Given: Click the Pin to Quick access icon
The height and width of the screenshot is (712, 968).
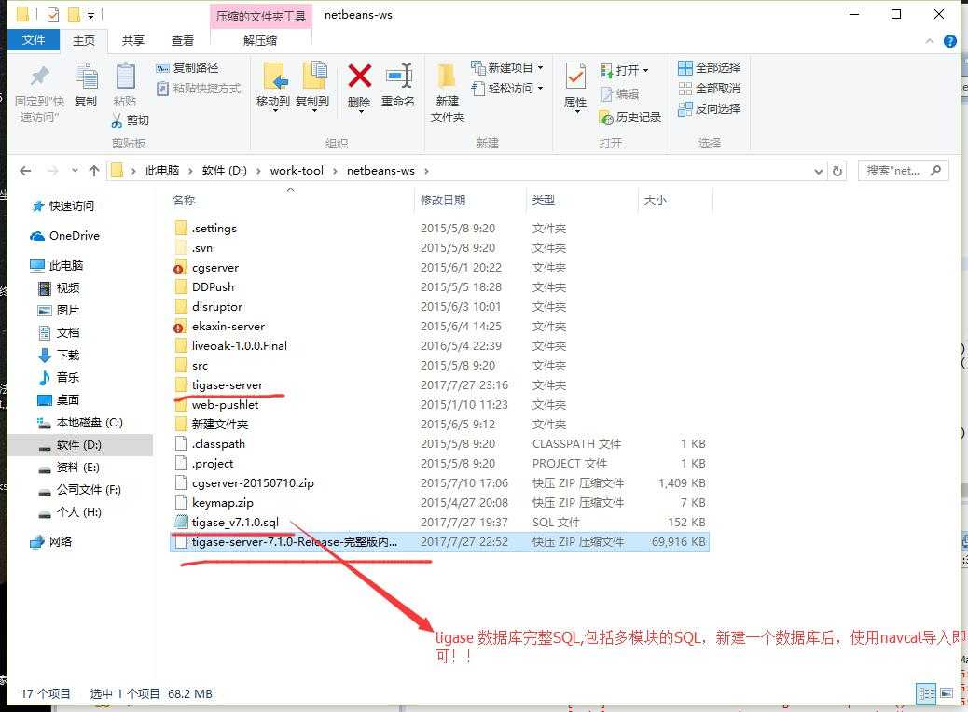Looking at the screenshot, I should click(x=40, y=77).
